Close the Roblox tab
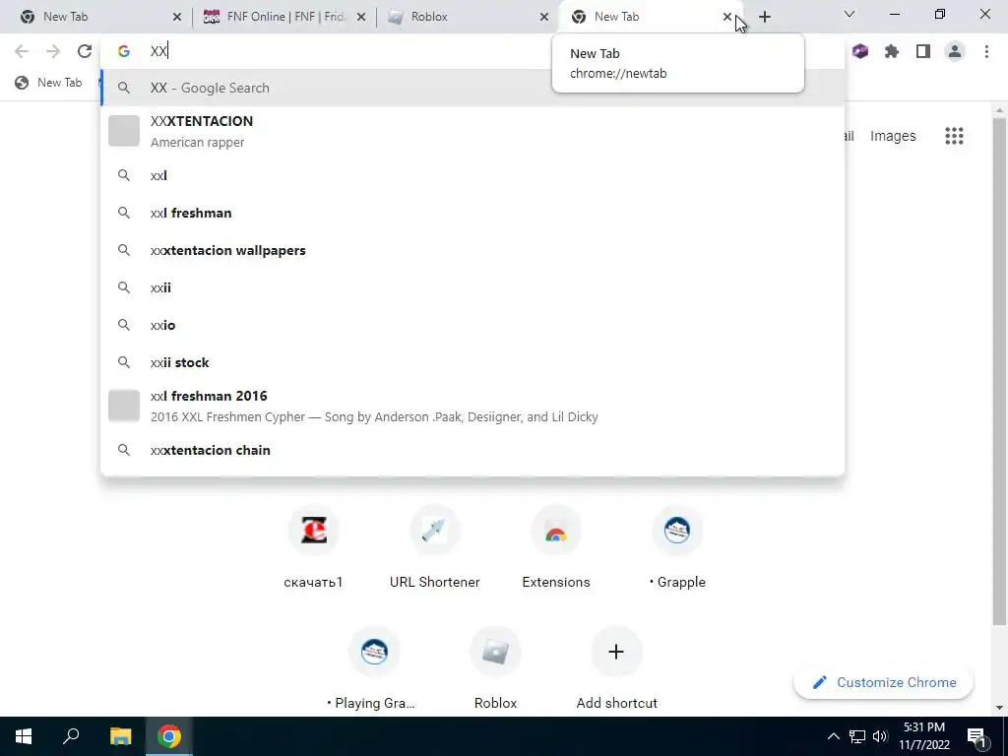The height and width of the screenshot is (756, 1008). (544, 17)
